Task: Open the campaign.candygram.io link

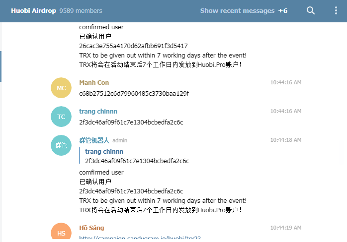Action: coord(140,238)
